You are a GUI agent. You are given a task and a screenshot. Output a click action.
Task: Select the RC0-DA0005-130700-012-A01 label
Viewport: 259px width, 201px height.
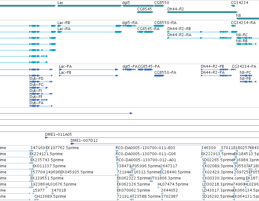pos(146,160)
